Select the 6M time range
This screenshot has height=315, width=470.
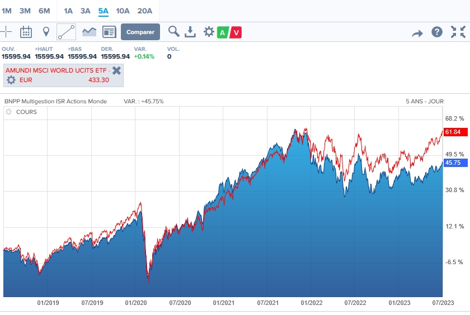click(x=44, y=11)
